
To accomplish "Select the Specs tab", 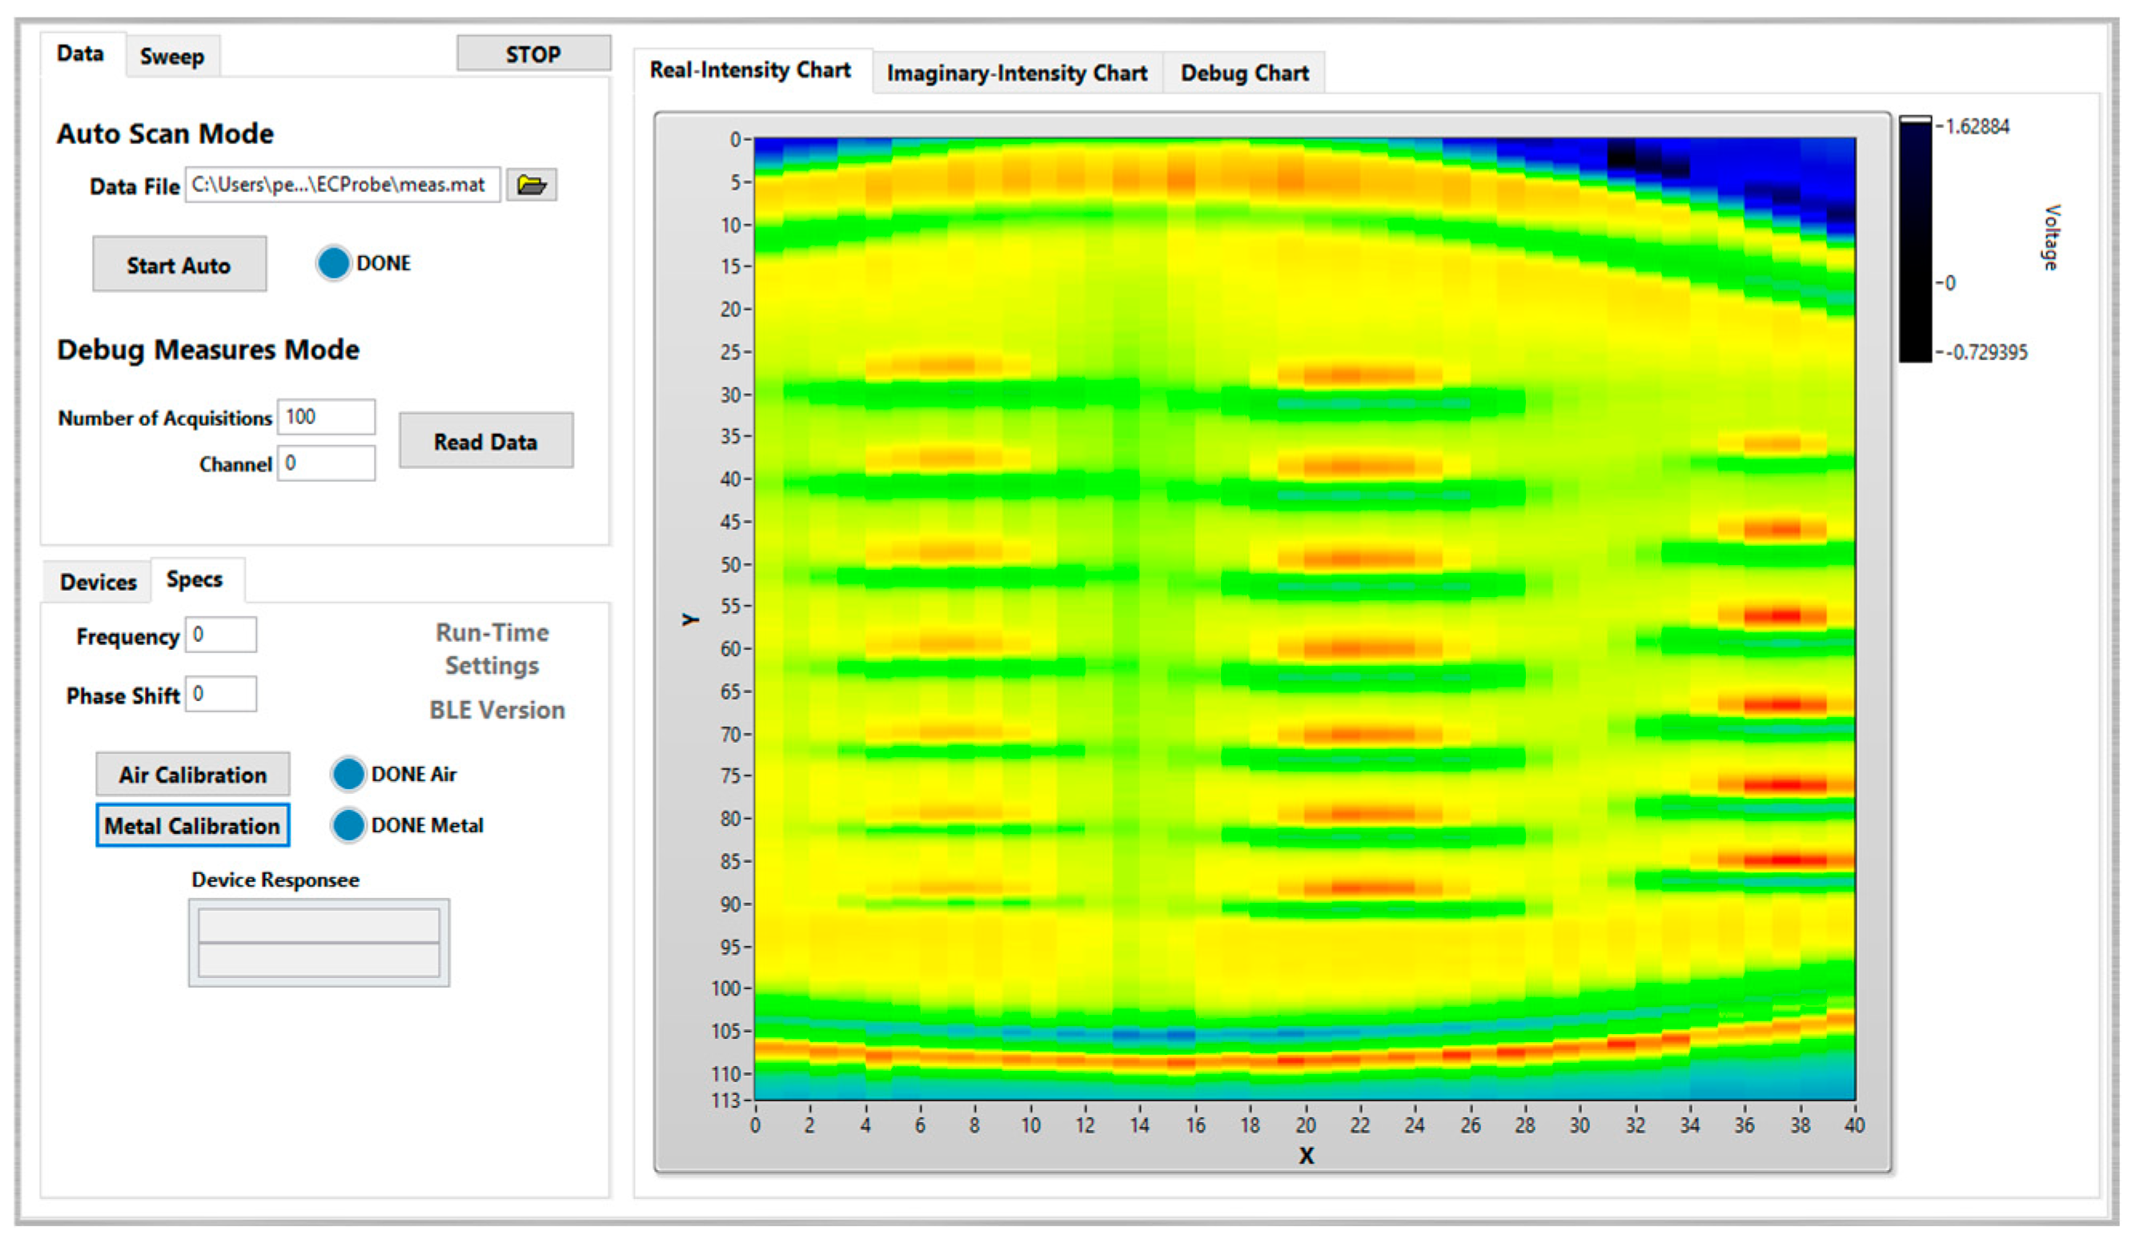I will point(195,579).
